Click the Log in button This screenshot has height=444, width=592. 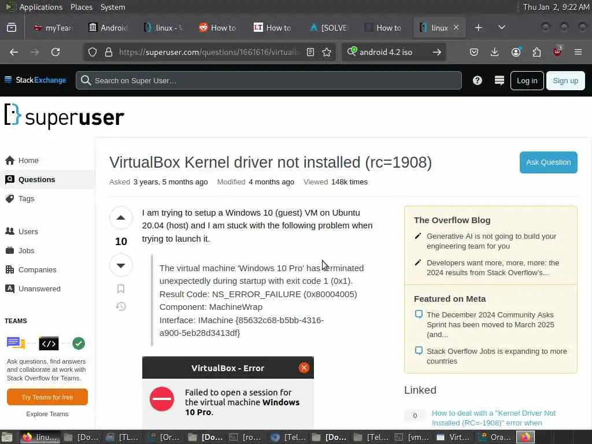pyautogui.click(x=527, y=80)
